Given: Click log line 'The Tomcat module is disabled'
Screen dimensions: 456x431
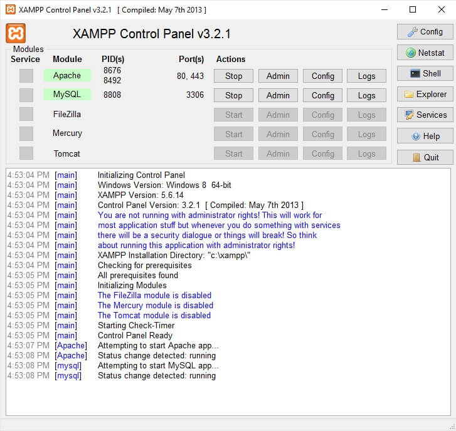Looking at the screenshot, I should 154,315.
